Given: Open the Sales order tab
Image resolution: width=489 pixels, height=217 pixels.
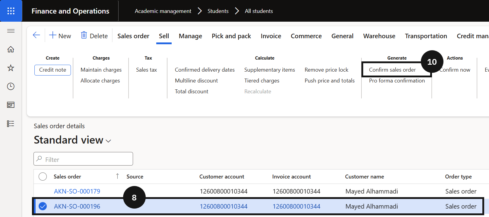Looking at the screenshot, I should point(133,36).
